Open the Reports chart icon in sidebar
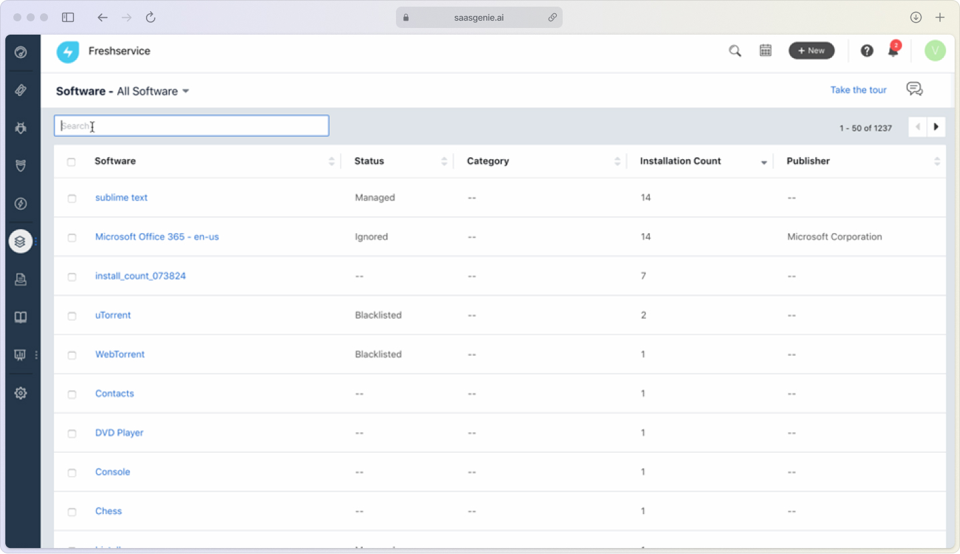The image size is (960, 554). (21, 355)
